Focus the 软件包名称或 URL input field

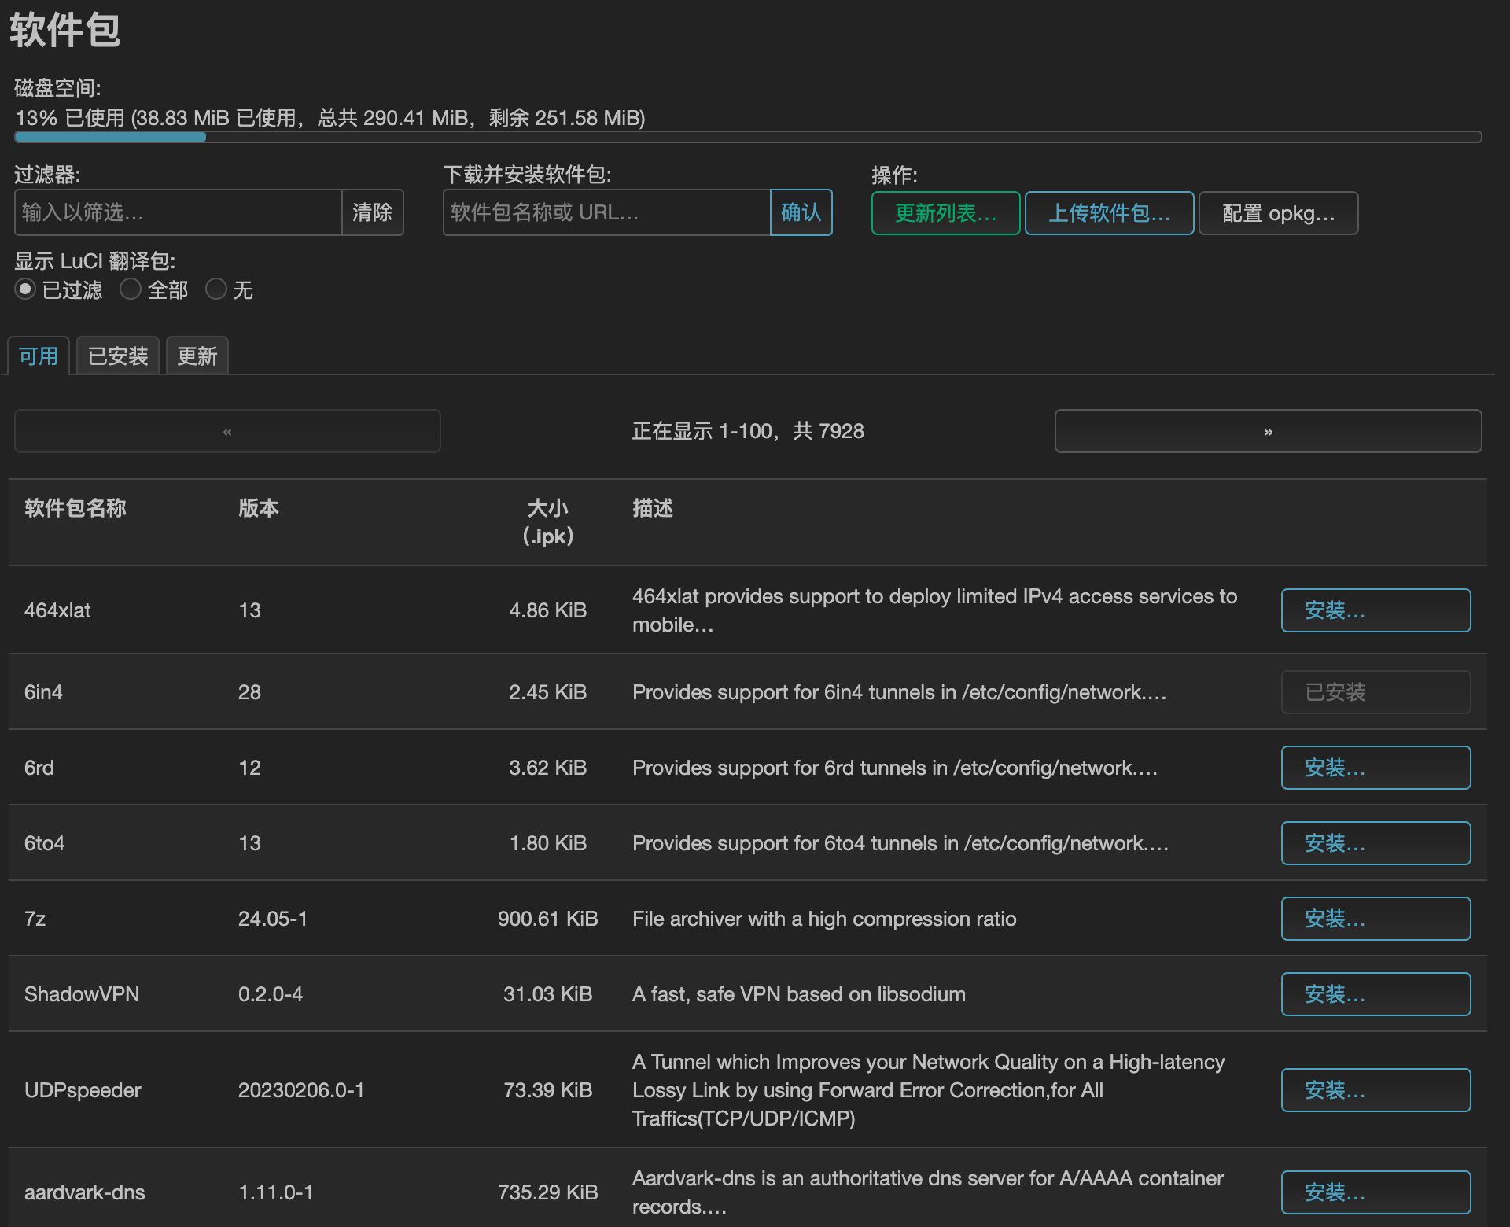(x=606, y=212)
